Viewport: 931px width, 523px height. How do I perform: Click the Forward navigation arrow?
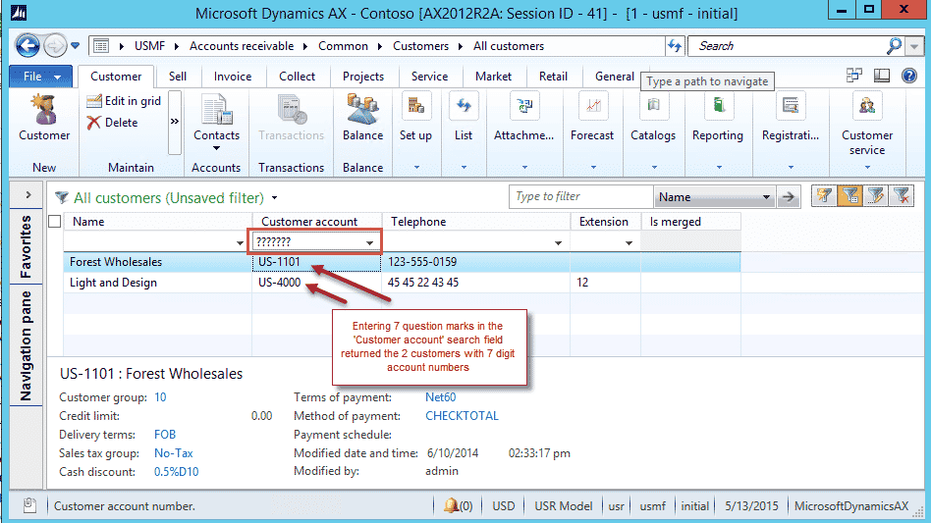pos(55,46)
